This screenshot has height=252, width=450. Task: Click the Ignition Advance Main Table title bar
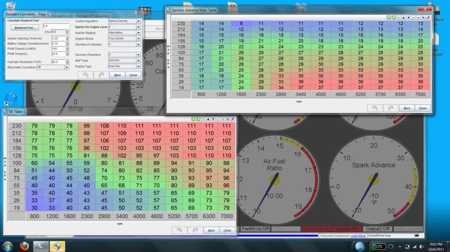[291, 10]
